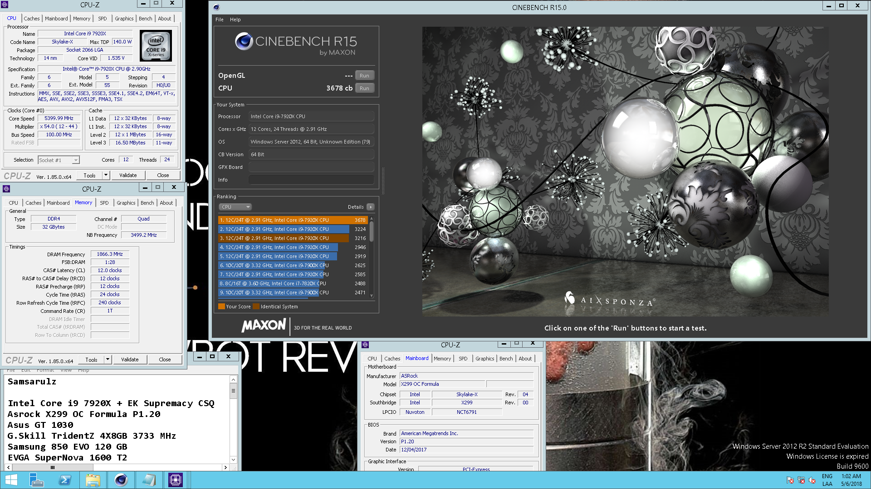This screenshot has height=489, width=871.
Task: Open the Tools dropdown arrow in the CPU tab window
Action: coord(106,175)
